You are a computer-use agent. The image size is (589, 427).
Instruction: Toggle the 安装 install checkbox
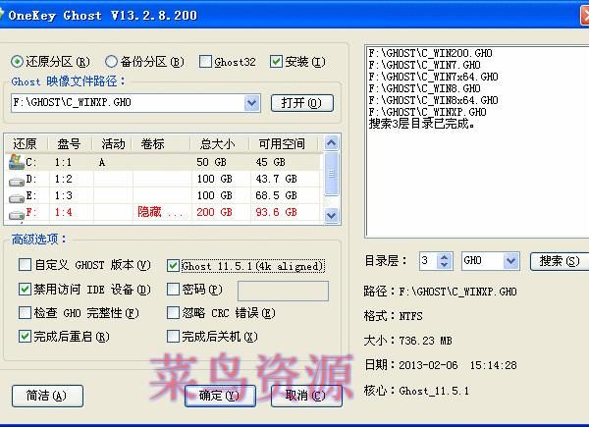pyautogui.click(x=276, y=62)
